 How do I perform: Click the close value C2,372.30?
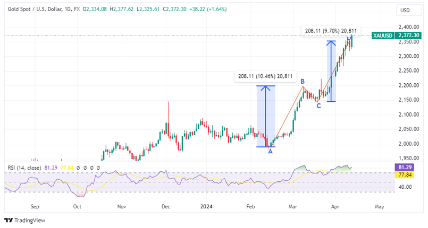(x=175, y=9)
